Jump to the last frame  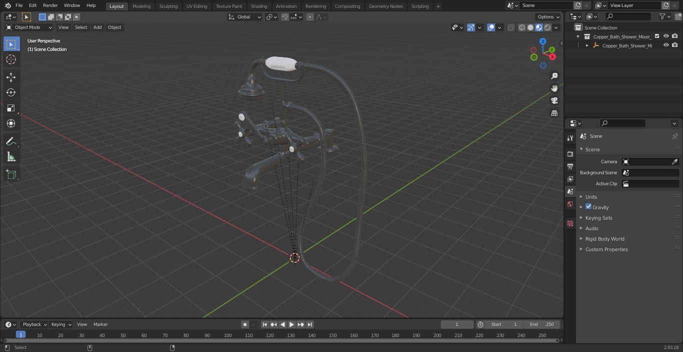[309, 325]
